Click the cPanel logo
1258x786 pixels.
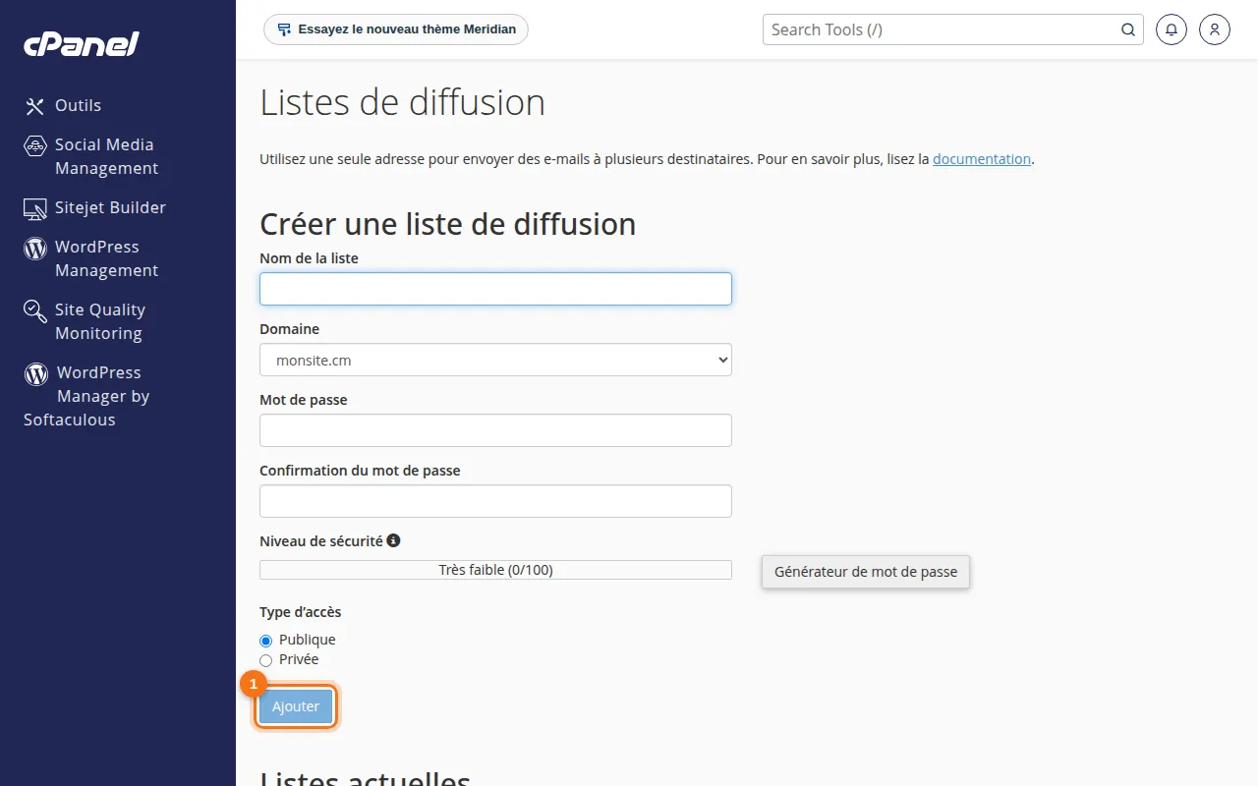[x=82, y=44]
